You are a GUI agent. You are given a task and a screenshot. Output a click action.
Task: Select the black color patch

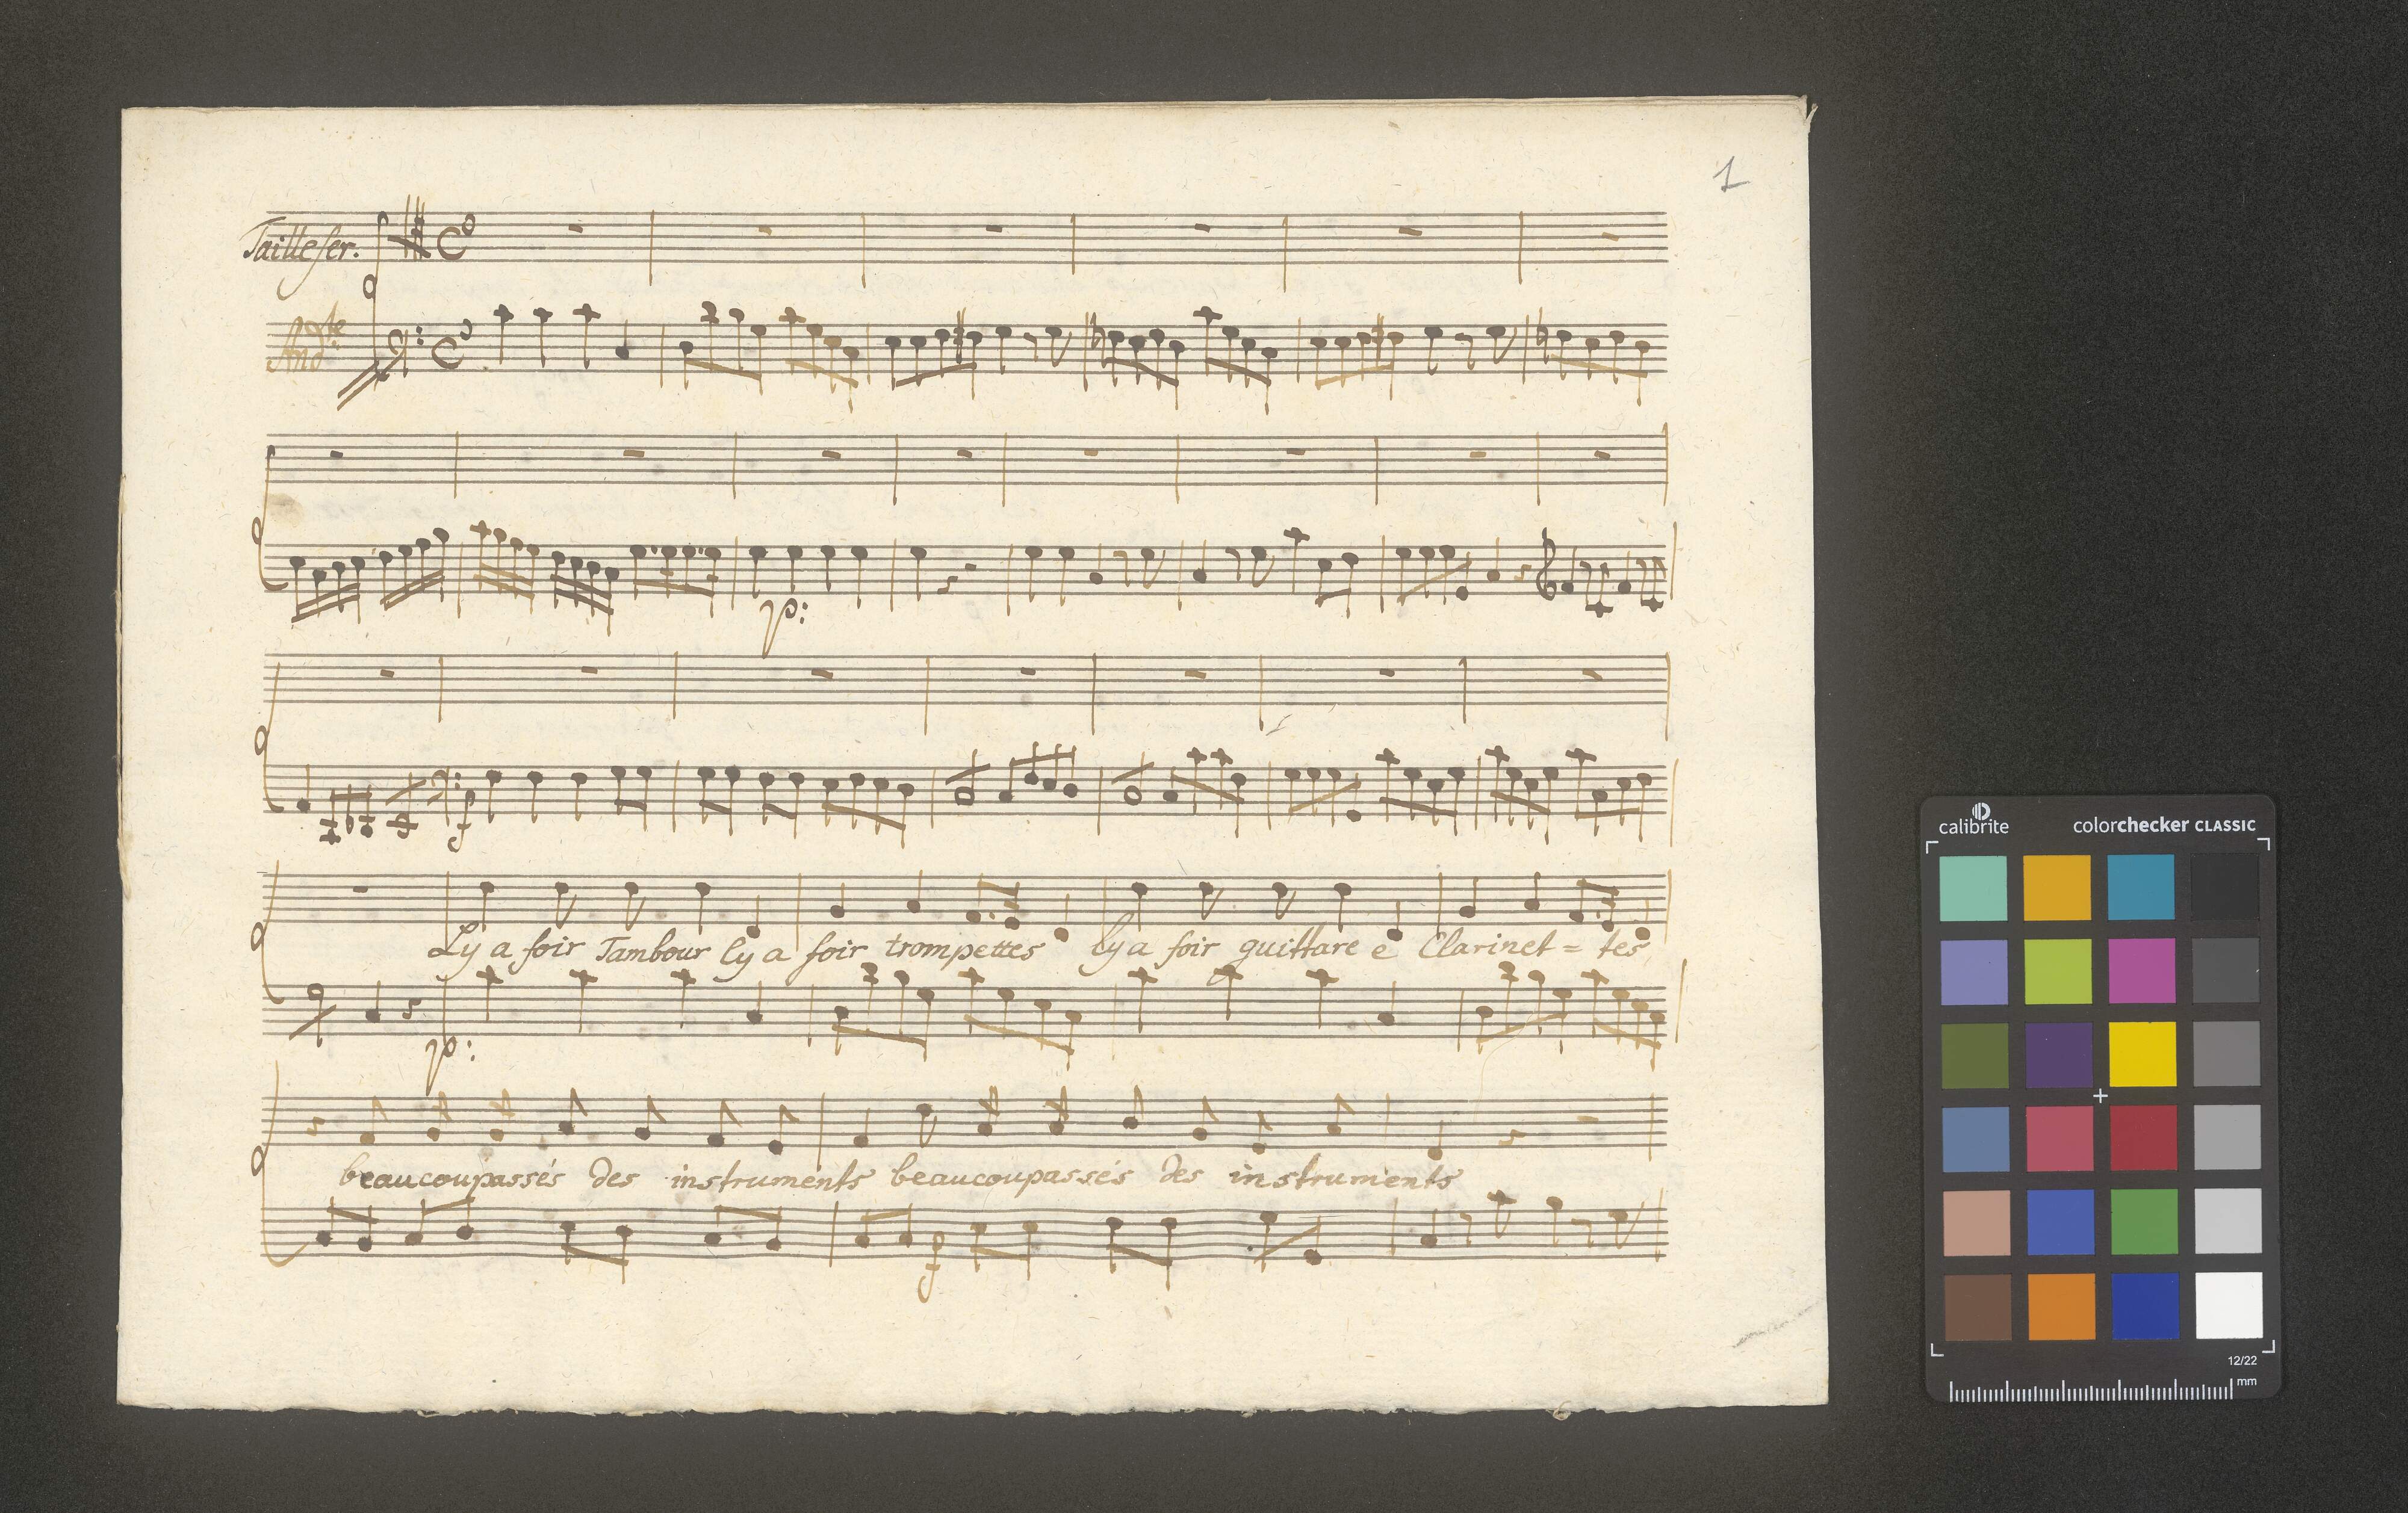2225,887
